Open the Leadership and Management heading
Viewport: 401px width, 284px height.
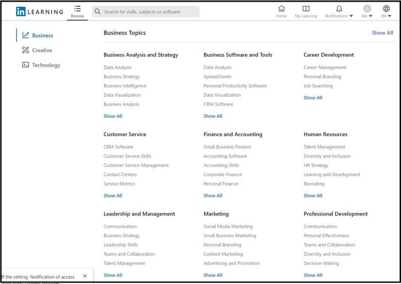[139, 214]
